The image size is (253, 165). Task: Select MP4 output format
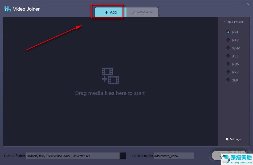coord(228,32)
